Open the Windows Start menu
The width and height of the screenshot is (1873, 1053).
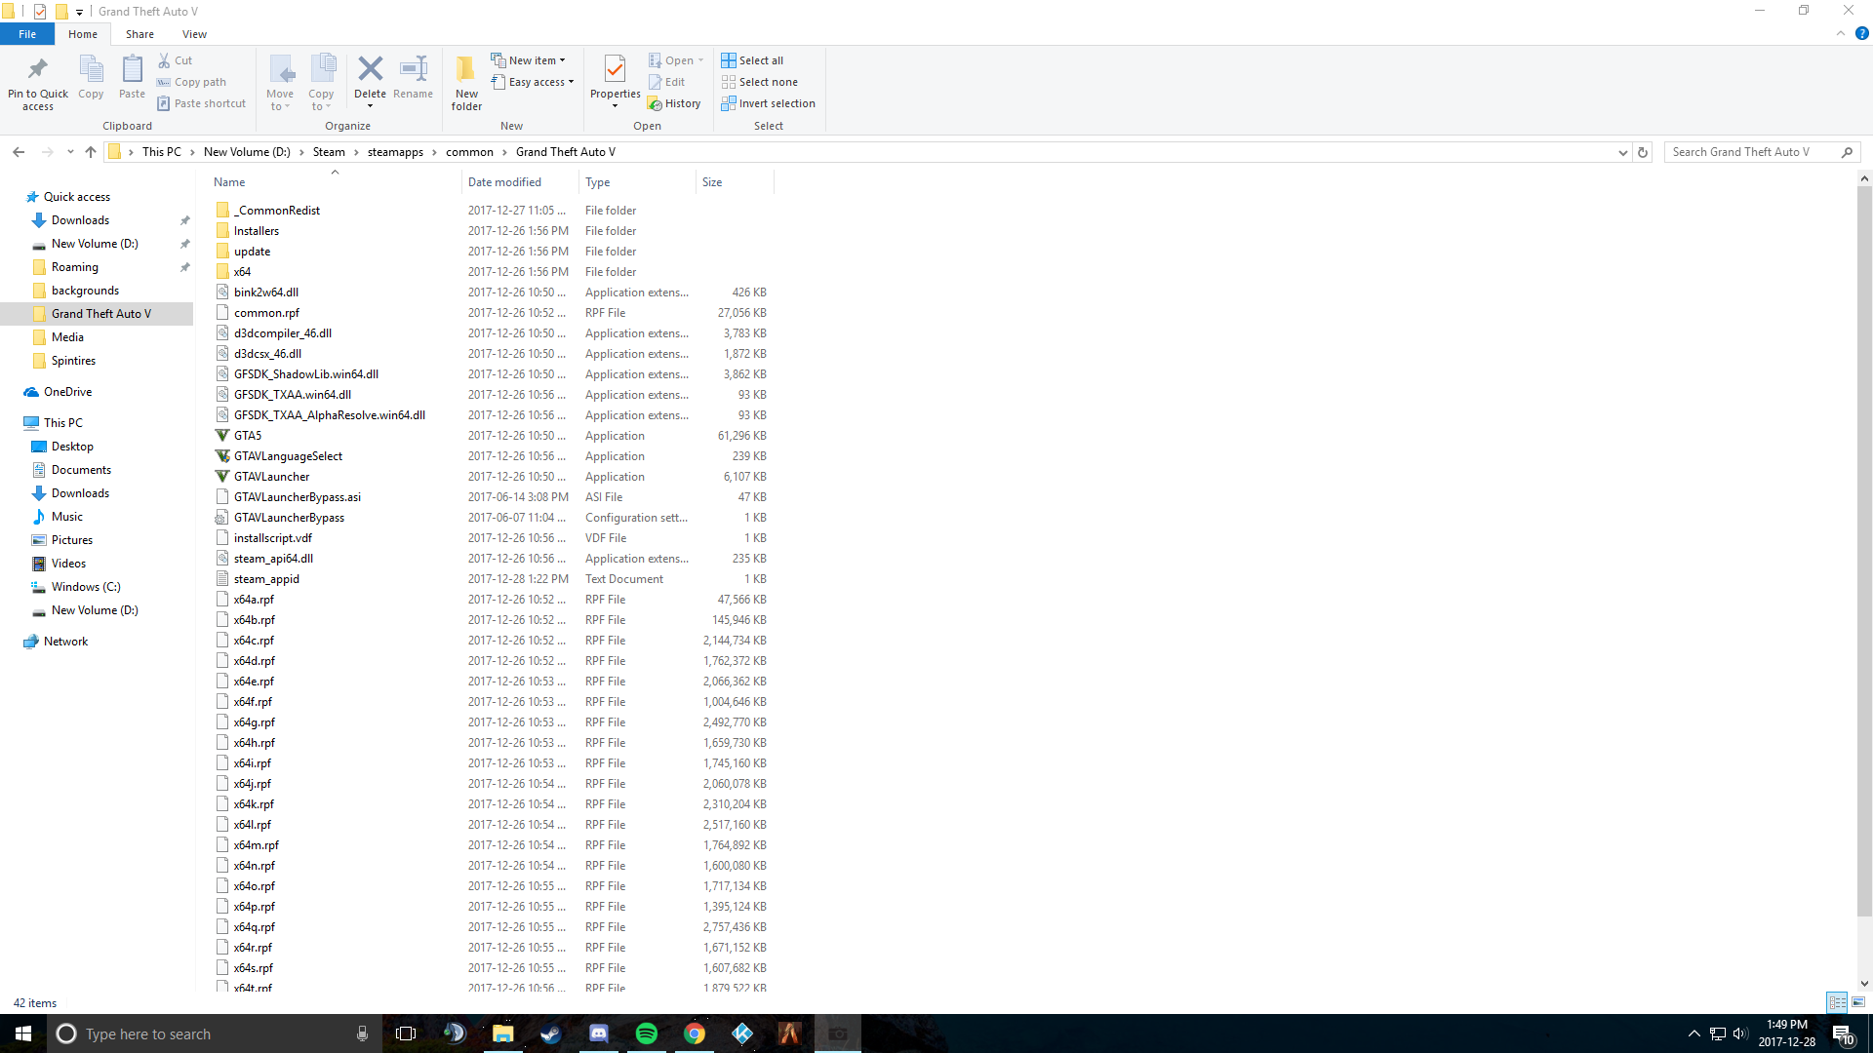[23, 1033]
